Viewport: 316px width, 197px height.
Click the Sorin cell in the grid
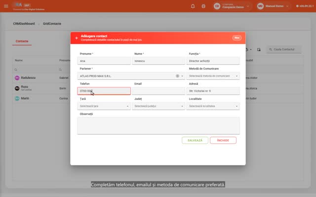point(63,88)
